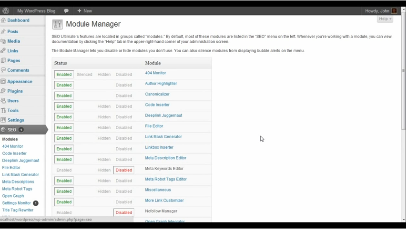Disable the Author Highlighter module

click(123, 85)
